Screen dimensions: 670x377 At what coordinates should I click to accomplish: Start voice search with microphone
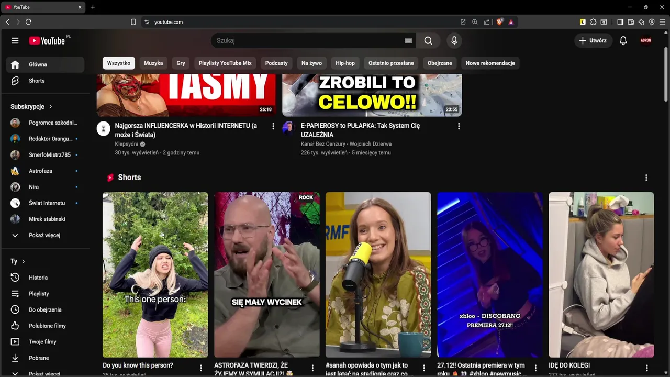[454, 40]
